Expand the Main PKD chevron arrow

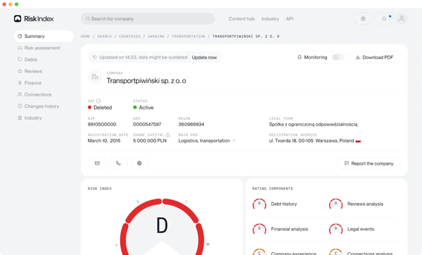(x=234, y=140)
